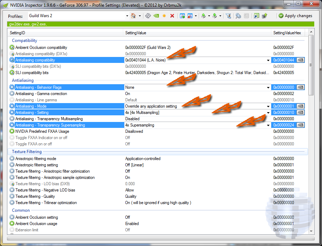The height and width of the screenshot is (246, 322).
Task: Click the gear icon beside Antialiasing - Gamma correction
Action: [x=12, y=94]
